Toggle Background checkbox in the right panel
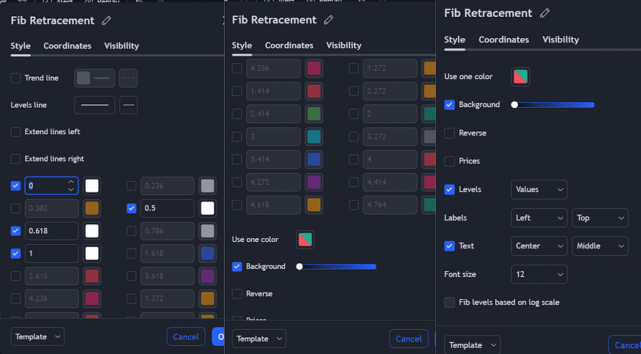The height and width of the screenshot is (354, 641). point(449,105)
